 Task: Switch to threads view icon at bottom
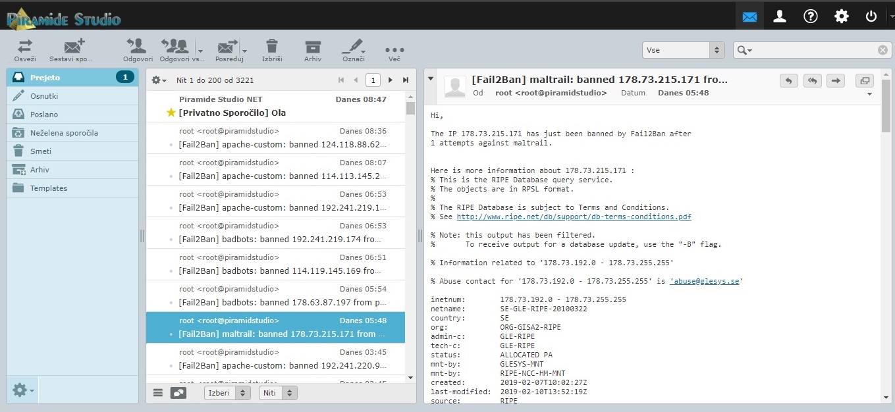tap(178, 393)
